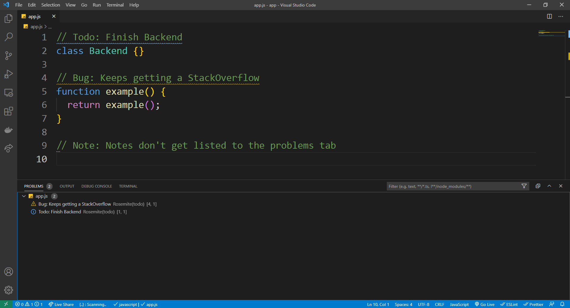
Task: Start the Go Live server
Action: pyautogui.click(x=484, y=304)
